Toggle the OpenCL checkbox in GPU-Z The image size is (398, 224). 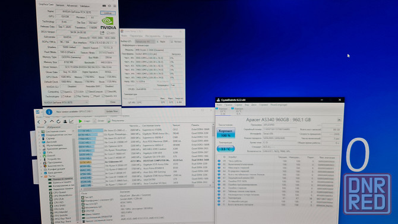(62, 92)
